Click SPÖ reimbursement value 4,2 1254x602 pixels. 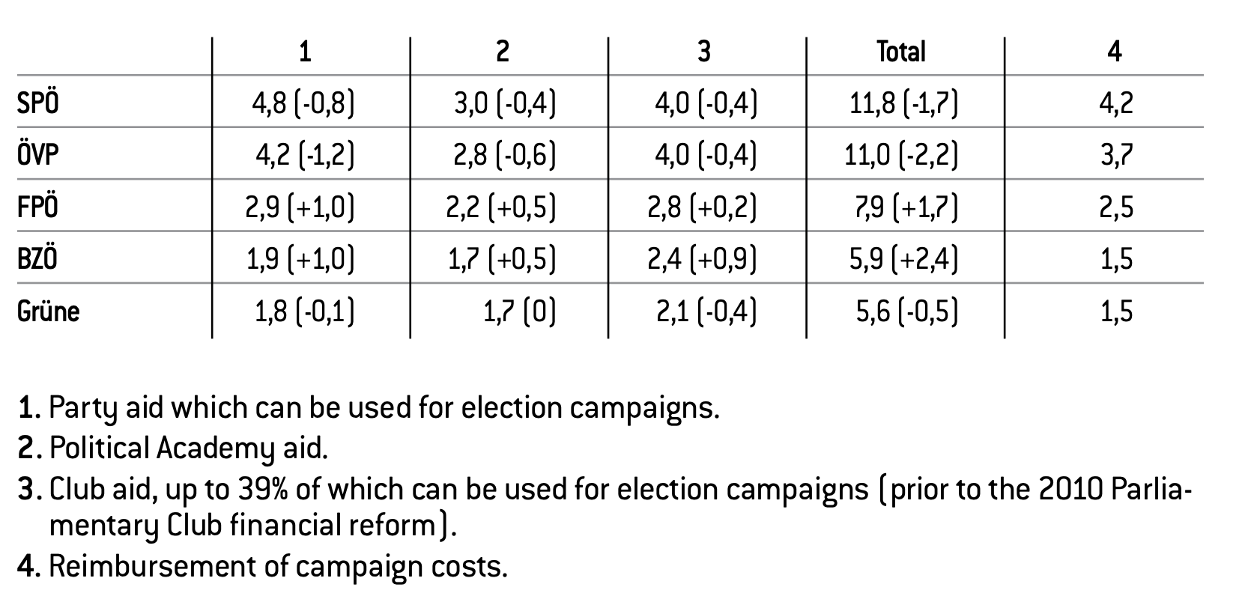tap(1115, 103)
